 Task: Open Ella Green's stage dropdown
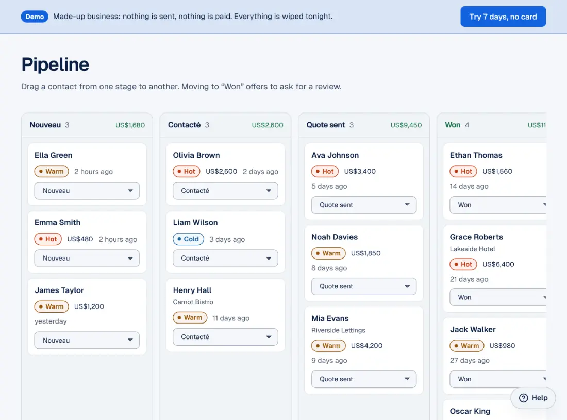[87, 191]
